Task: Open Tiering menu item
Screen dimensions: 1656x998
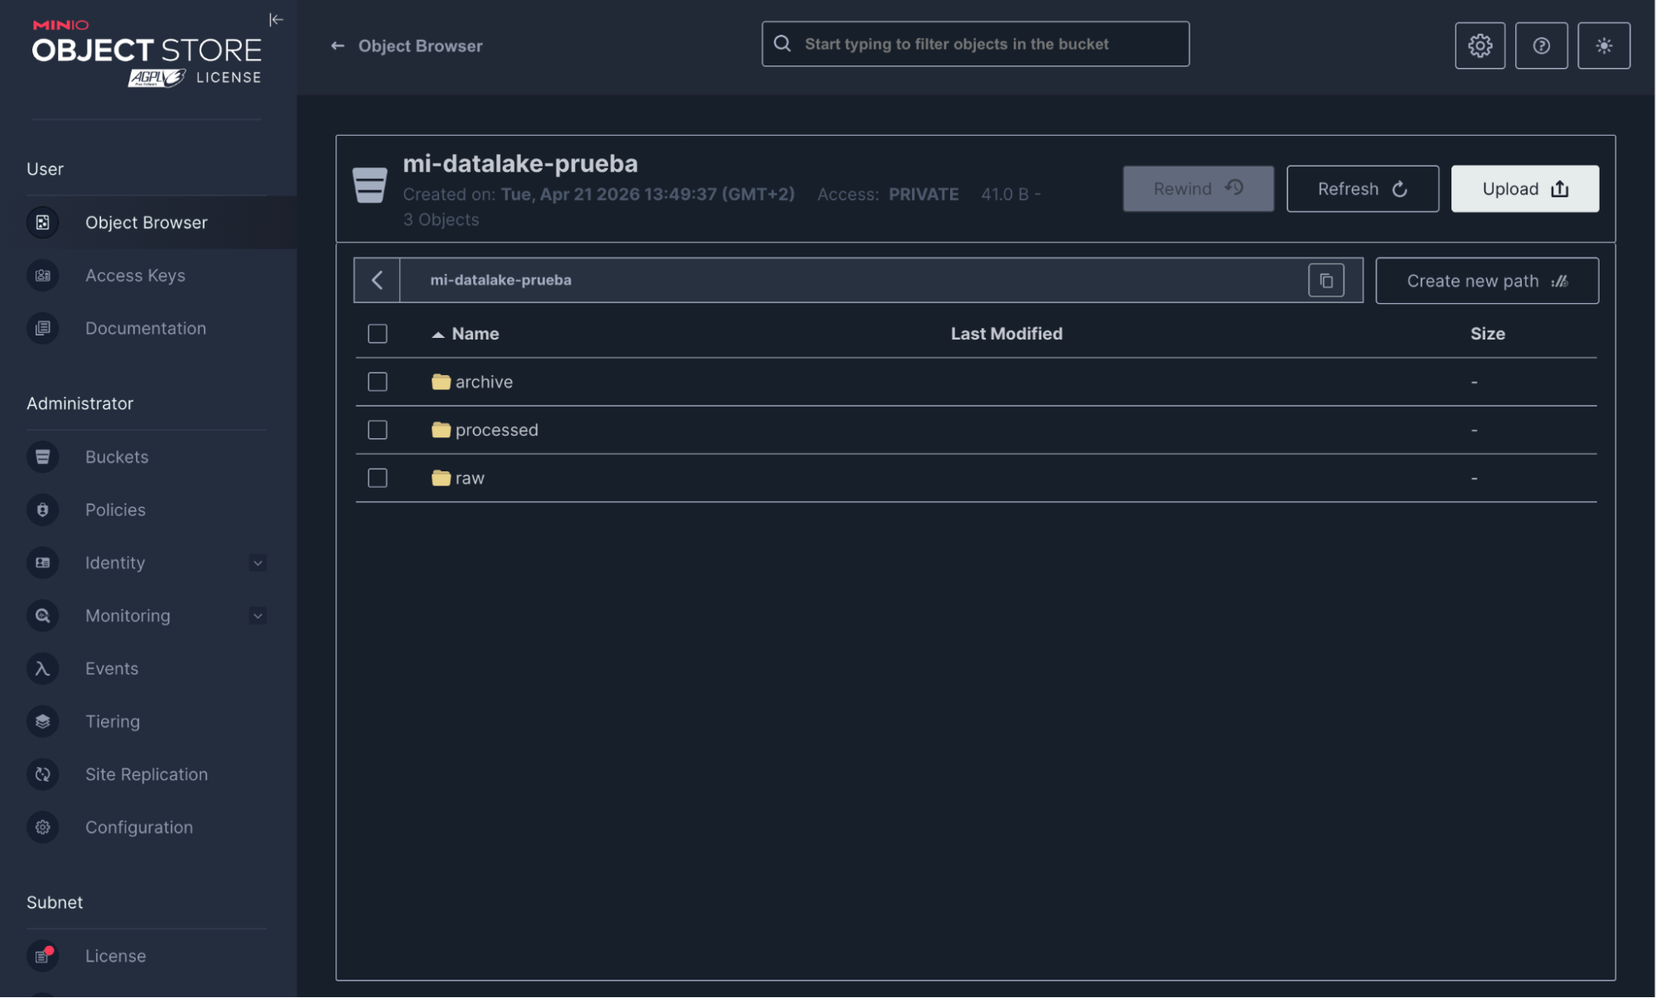Action: tap(148, 721)
